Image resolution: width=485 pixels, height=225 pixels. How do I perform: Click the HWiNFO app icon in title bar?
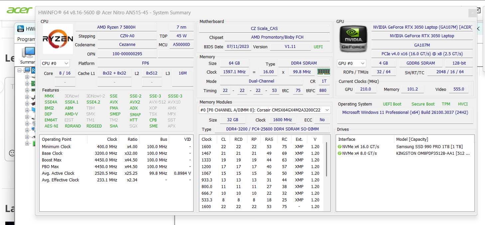click(21, 29)
